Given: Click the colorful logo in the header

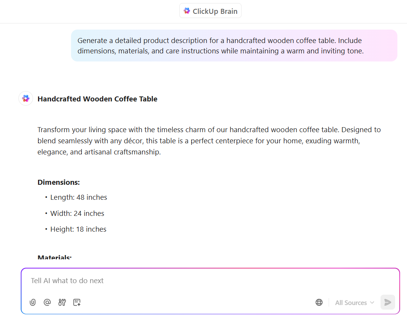Looking at the screenshot, I should click(187, 11).
